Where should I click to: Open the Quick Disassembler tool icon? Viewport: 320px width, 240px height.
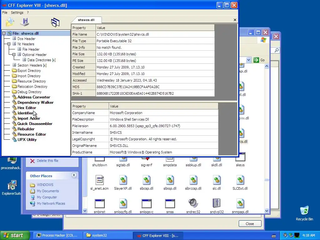point(14,123)
